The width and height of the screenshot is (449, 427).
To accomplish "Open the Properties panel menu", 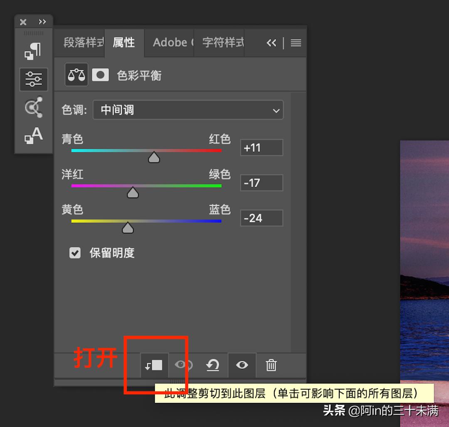I will coord(296,43).
